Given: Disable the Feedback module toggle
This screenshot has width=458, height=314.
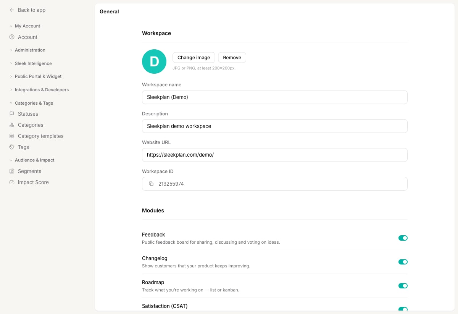Looking at the screenshot, I should pos(403,238).
